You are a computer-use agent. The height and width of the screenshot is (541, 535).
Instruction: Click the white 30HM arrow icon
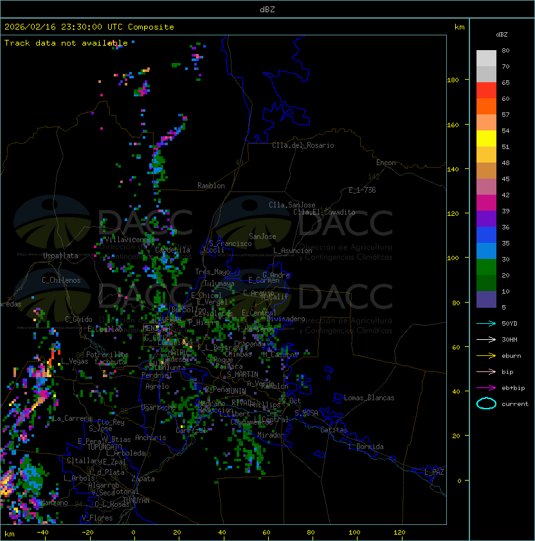[486, 339]
